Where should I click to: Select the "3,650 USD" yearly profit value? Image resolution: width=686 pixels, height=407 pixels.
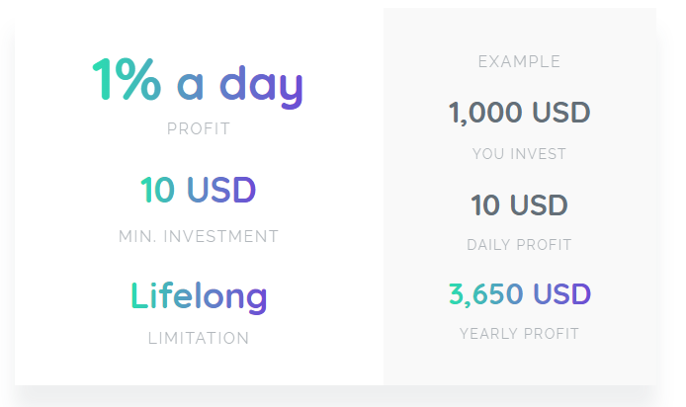click(x=520, y=294)
